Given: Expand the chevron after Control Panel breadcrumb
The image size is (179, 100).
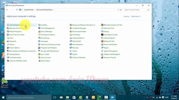Looking at the screenshot, I should 35,10.
